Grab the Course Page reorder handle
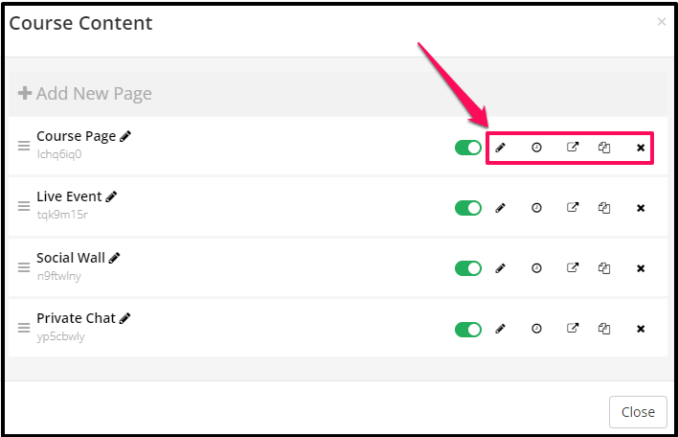The image size is (678, 437). (24, 146)
